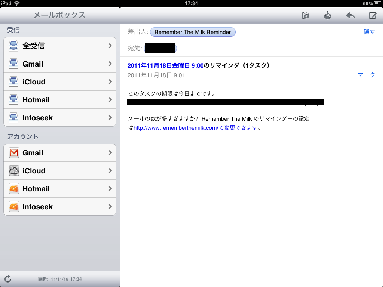The height and width of the screenshot is (287, 383).
Task: Expand Hotmail inbox chevron
Action: [x=110, y=99]
